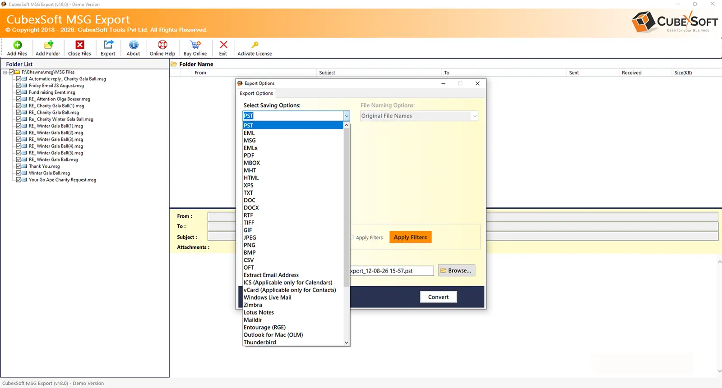This screenshot has height=388, width=722.
Task: Select CSV from the saving options list
Action: (x=293, y=260)
